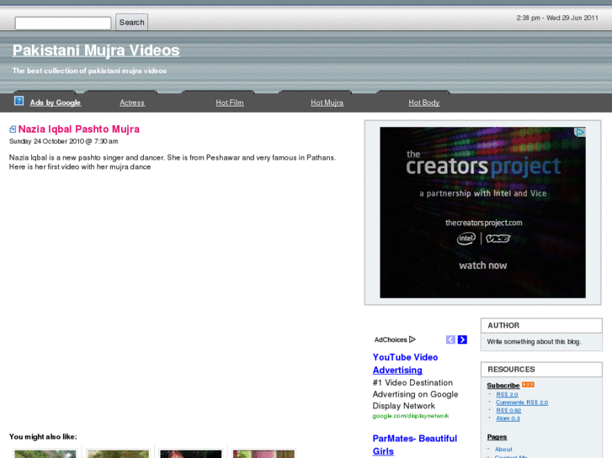This screenshot has height=458, width=612.
Task: Click 'Write something about this blog.' text
Action: 534,341
